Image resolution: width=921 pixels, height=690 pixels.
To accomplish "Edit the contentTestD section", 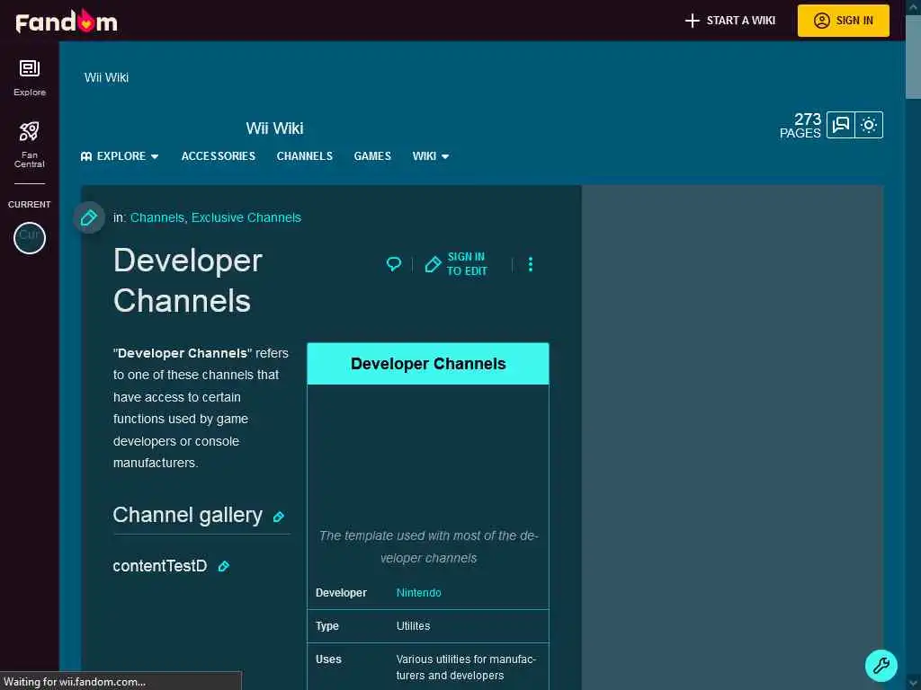I will click(x=224, y=566).
